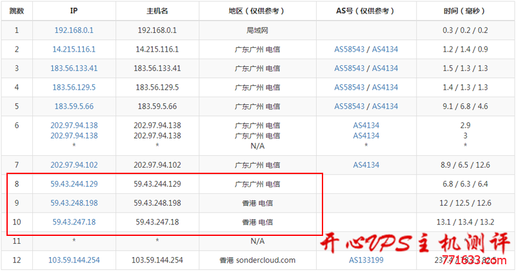
Task: Open the blue 192.168.0.1 IP link
Action: click(x=74, y=30)
